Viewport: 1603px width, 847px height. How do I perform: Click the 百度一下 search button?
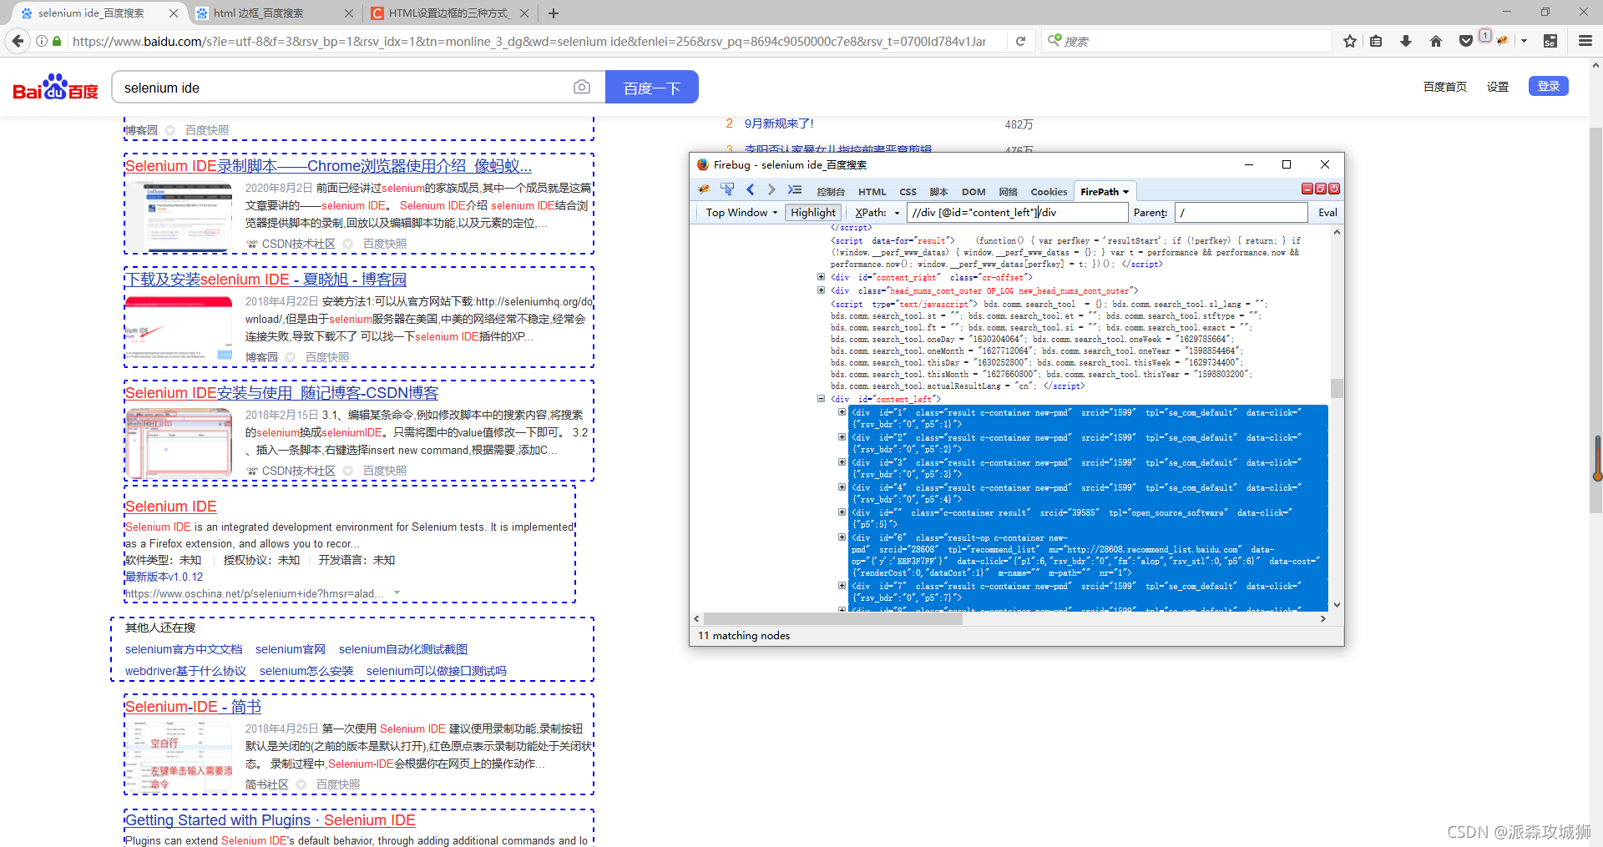click(651, 88)
